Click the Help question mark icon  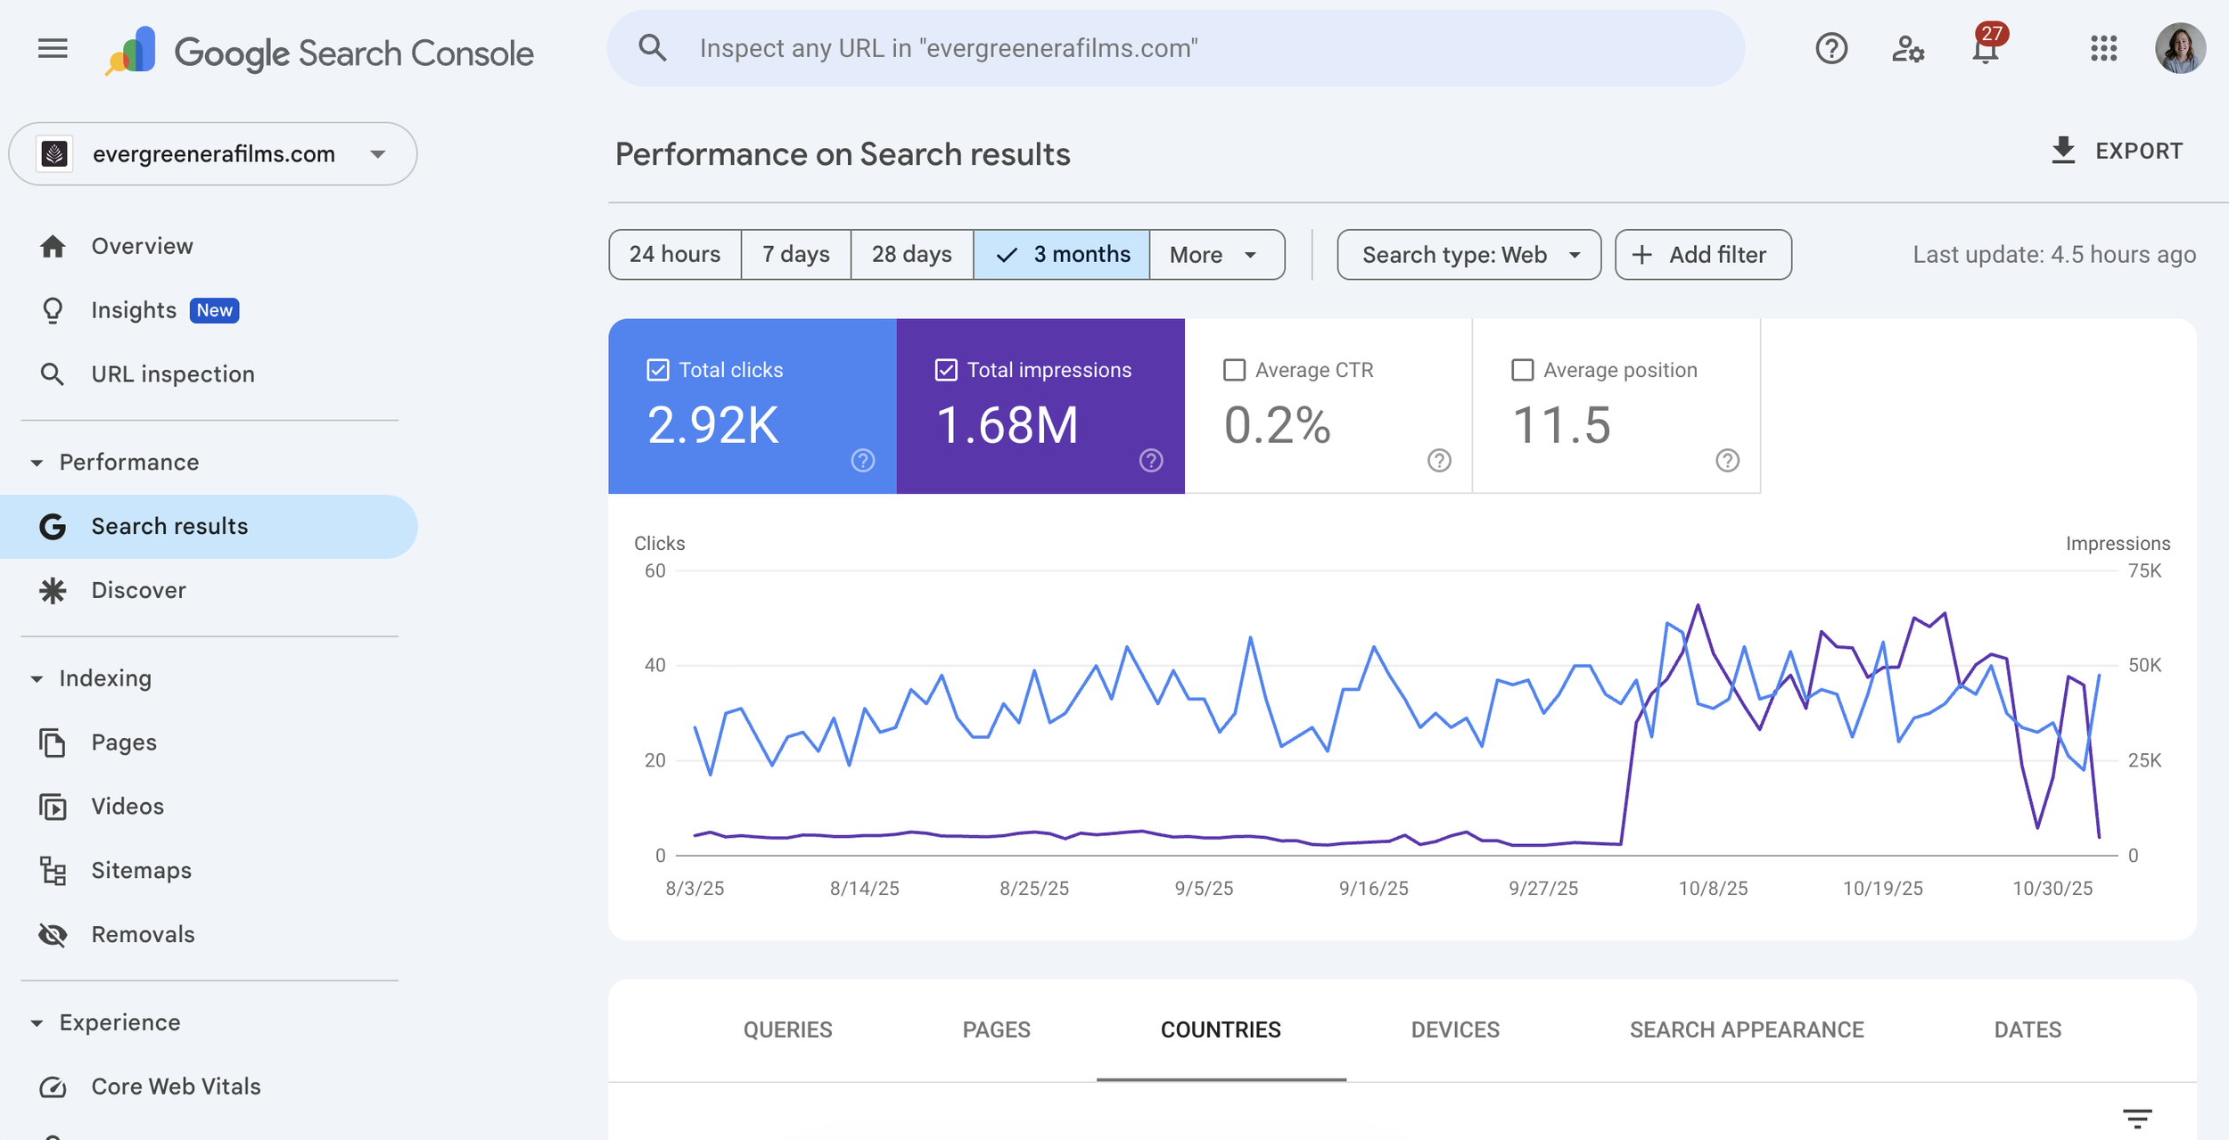click(1830, 48)
